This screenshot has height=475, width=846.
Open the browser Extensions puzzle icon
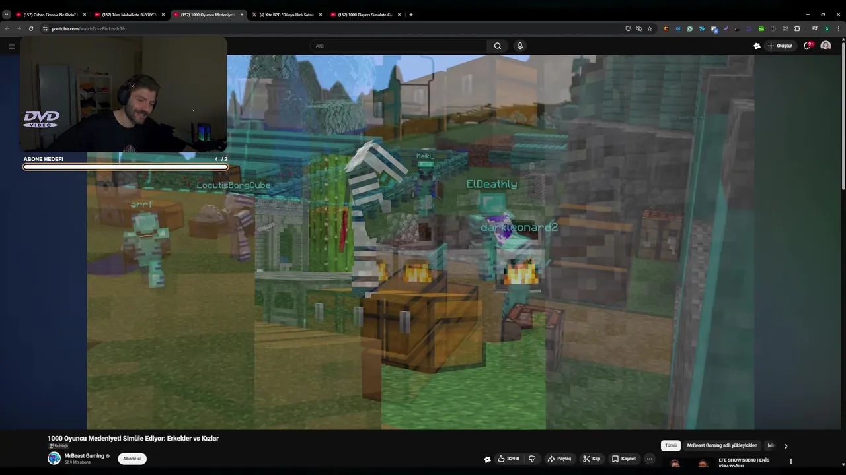click(x=797, y=28)
